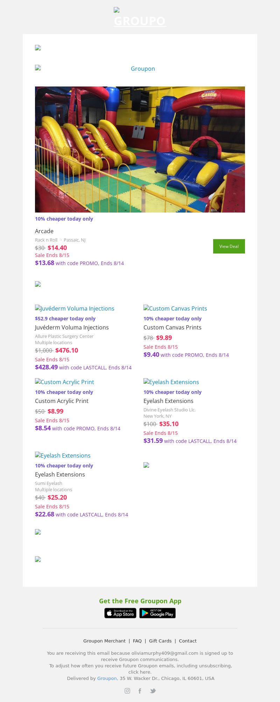280x702 pixels.
Task: Open Divine Eyelash Studio's Eyelash Extensions image link
Action: coord(171,382)
